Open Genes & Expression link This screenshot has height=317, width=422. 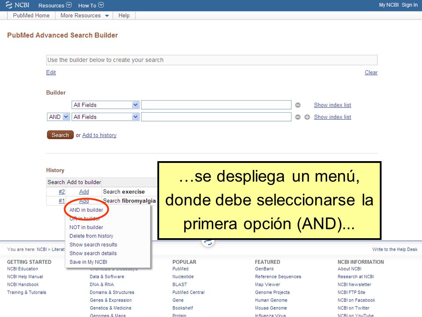(x=111, y=300)
